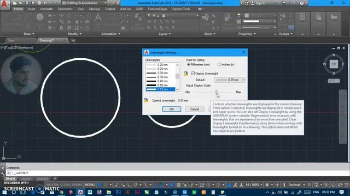The width and height of the screenshot is (350, 196).
Task: Toggle polar tracking in the status bar
Action: [136, 185]
